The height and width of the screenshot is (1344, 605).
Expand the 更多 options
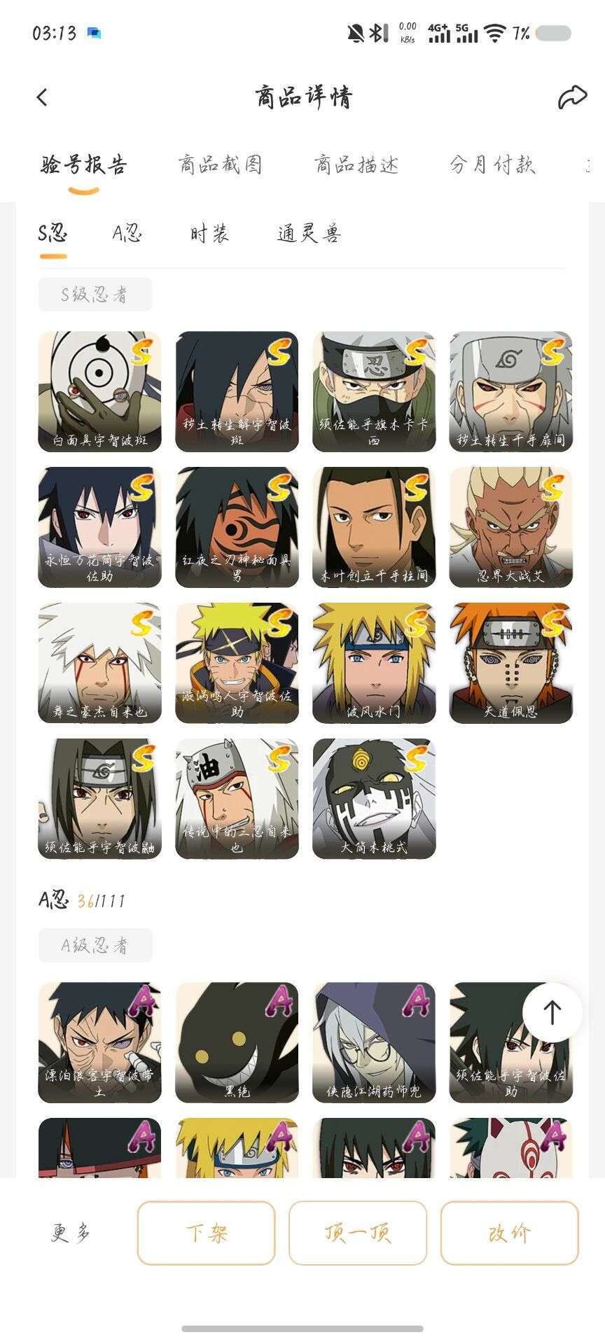71,1233
